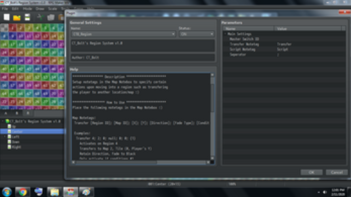Screen dimensions: 351x197
Task: Click the map icon beside the Down map
Action: point(9,142)
